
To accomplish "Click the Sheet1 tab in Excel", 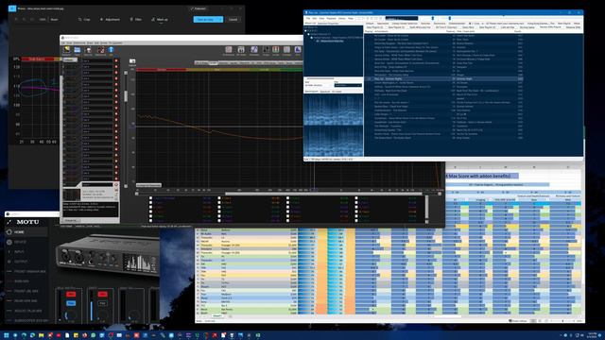I will point(217,316).
